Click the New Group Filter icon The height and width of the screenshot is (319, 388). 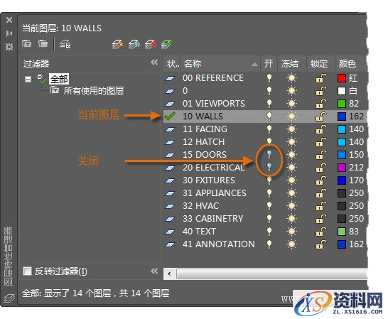(x=43, y=44)
